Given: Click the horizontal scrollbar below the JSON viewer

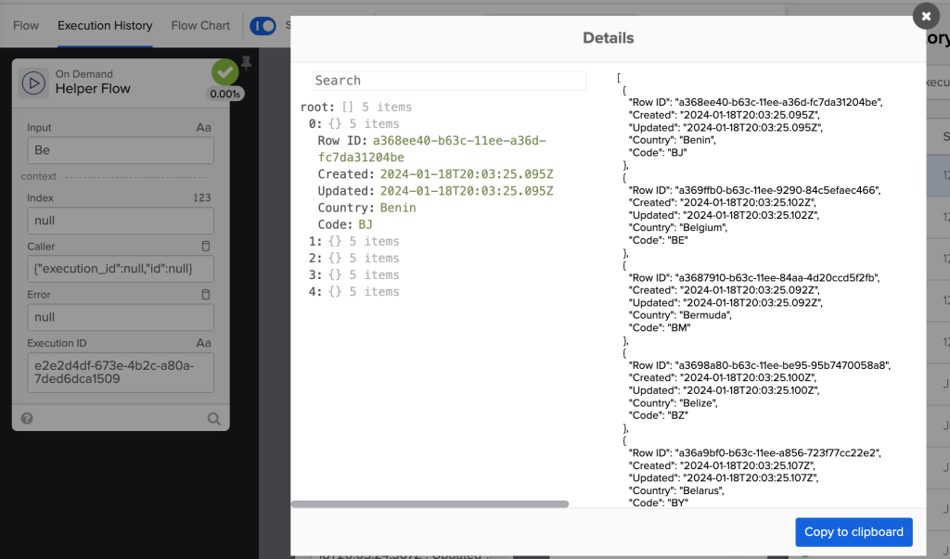Looking at the screenshot, I should tap(431, 505).
